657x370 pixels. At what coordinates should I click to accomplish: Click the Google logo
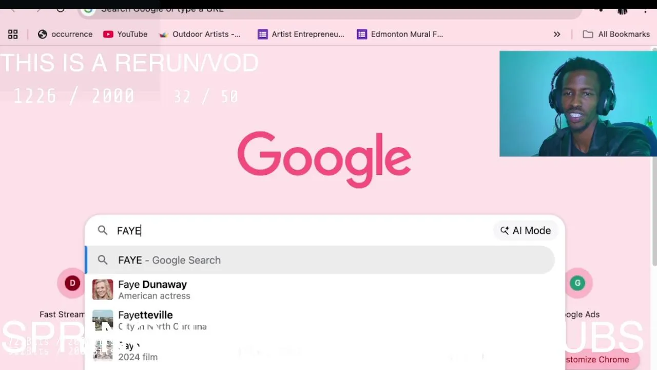pyautogui.click(x=324, y=159)
